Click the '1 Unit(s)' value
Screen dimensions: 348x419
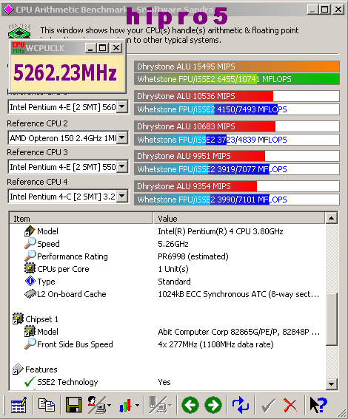[x=173, y=269]
